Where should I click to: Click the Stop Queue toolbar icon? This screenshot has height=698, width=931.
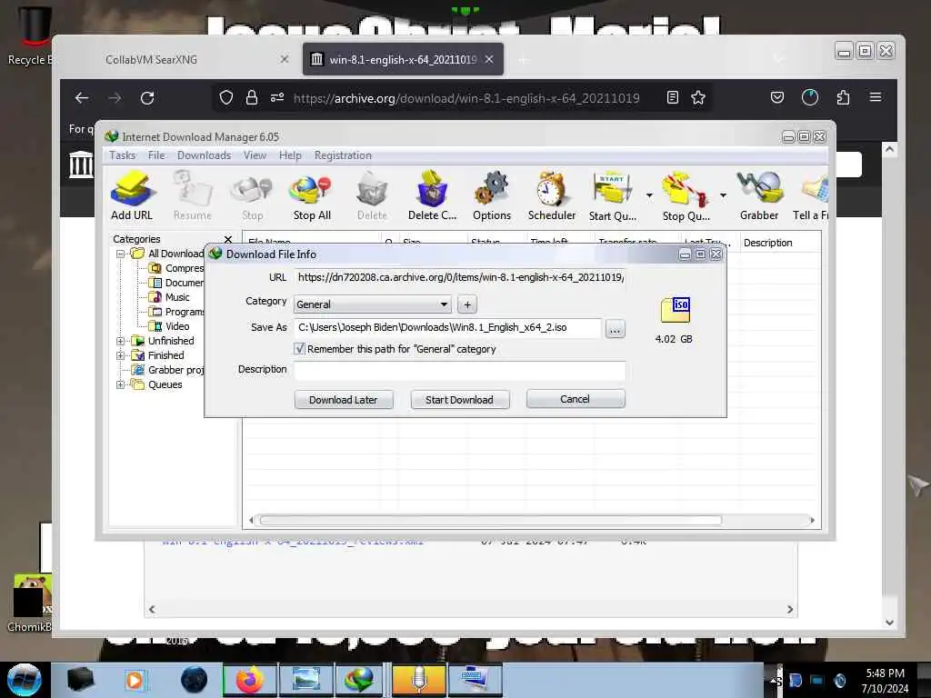[x=686, y=196]
